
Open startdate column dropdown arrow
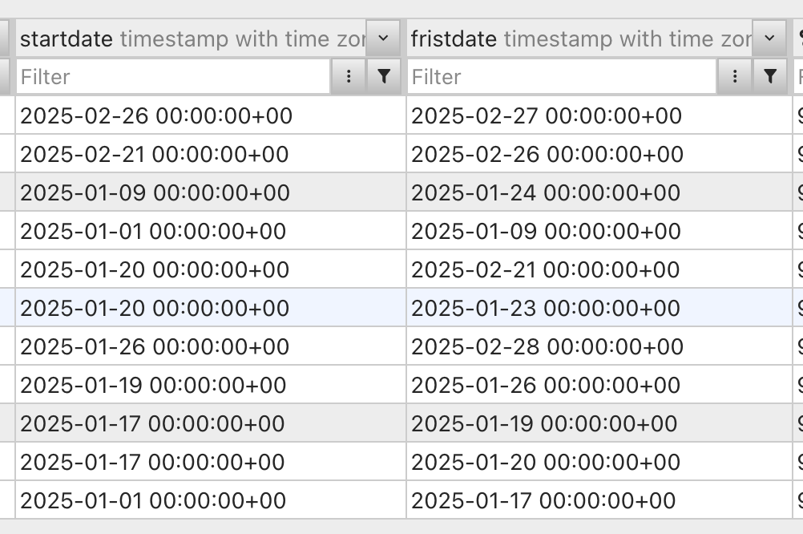click(382, 38)
